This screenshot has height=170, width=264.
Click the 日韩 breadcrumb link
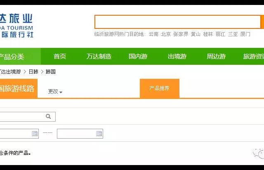tap(33, 72)
